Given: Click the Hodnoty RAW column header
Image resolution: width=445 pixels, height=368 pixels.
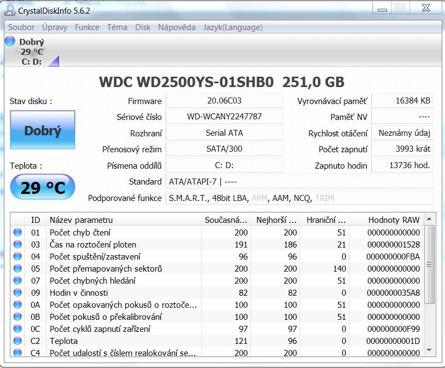Looking at the screenshot, I should click(x=386, y=220).
